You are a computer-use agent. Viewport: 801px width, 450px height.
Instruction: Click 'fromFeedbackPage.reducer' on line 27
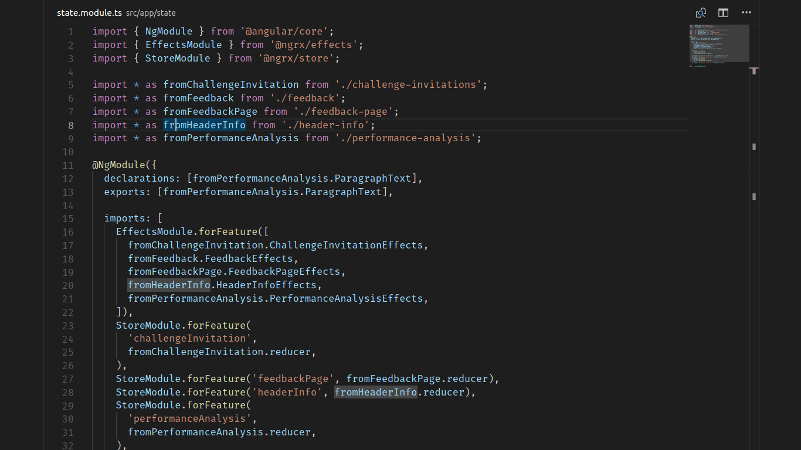click(417, 379)
